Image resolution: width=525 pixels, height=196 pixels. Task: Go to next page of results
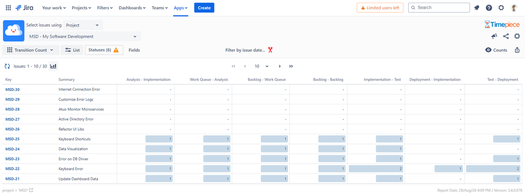[x=279, y=67]
